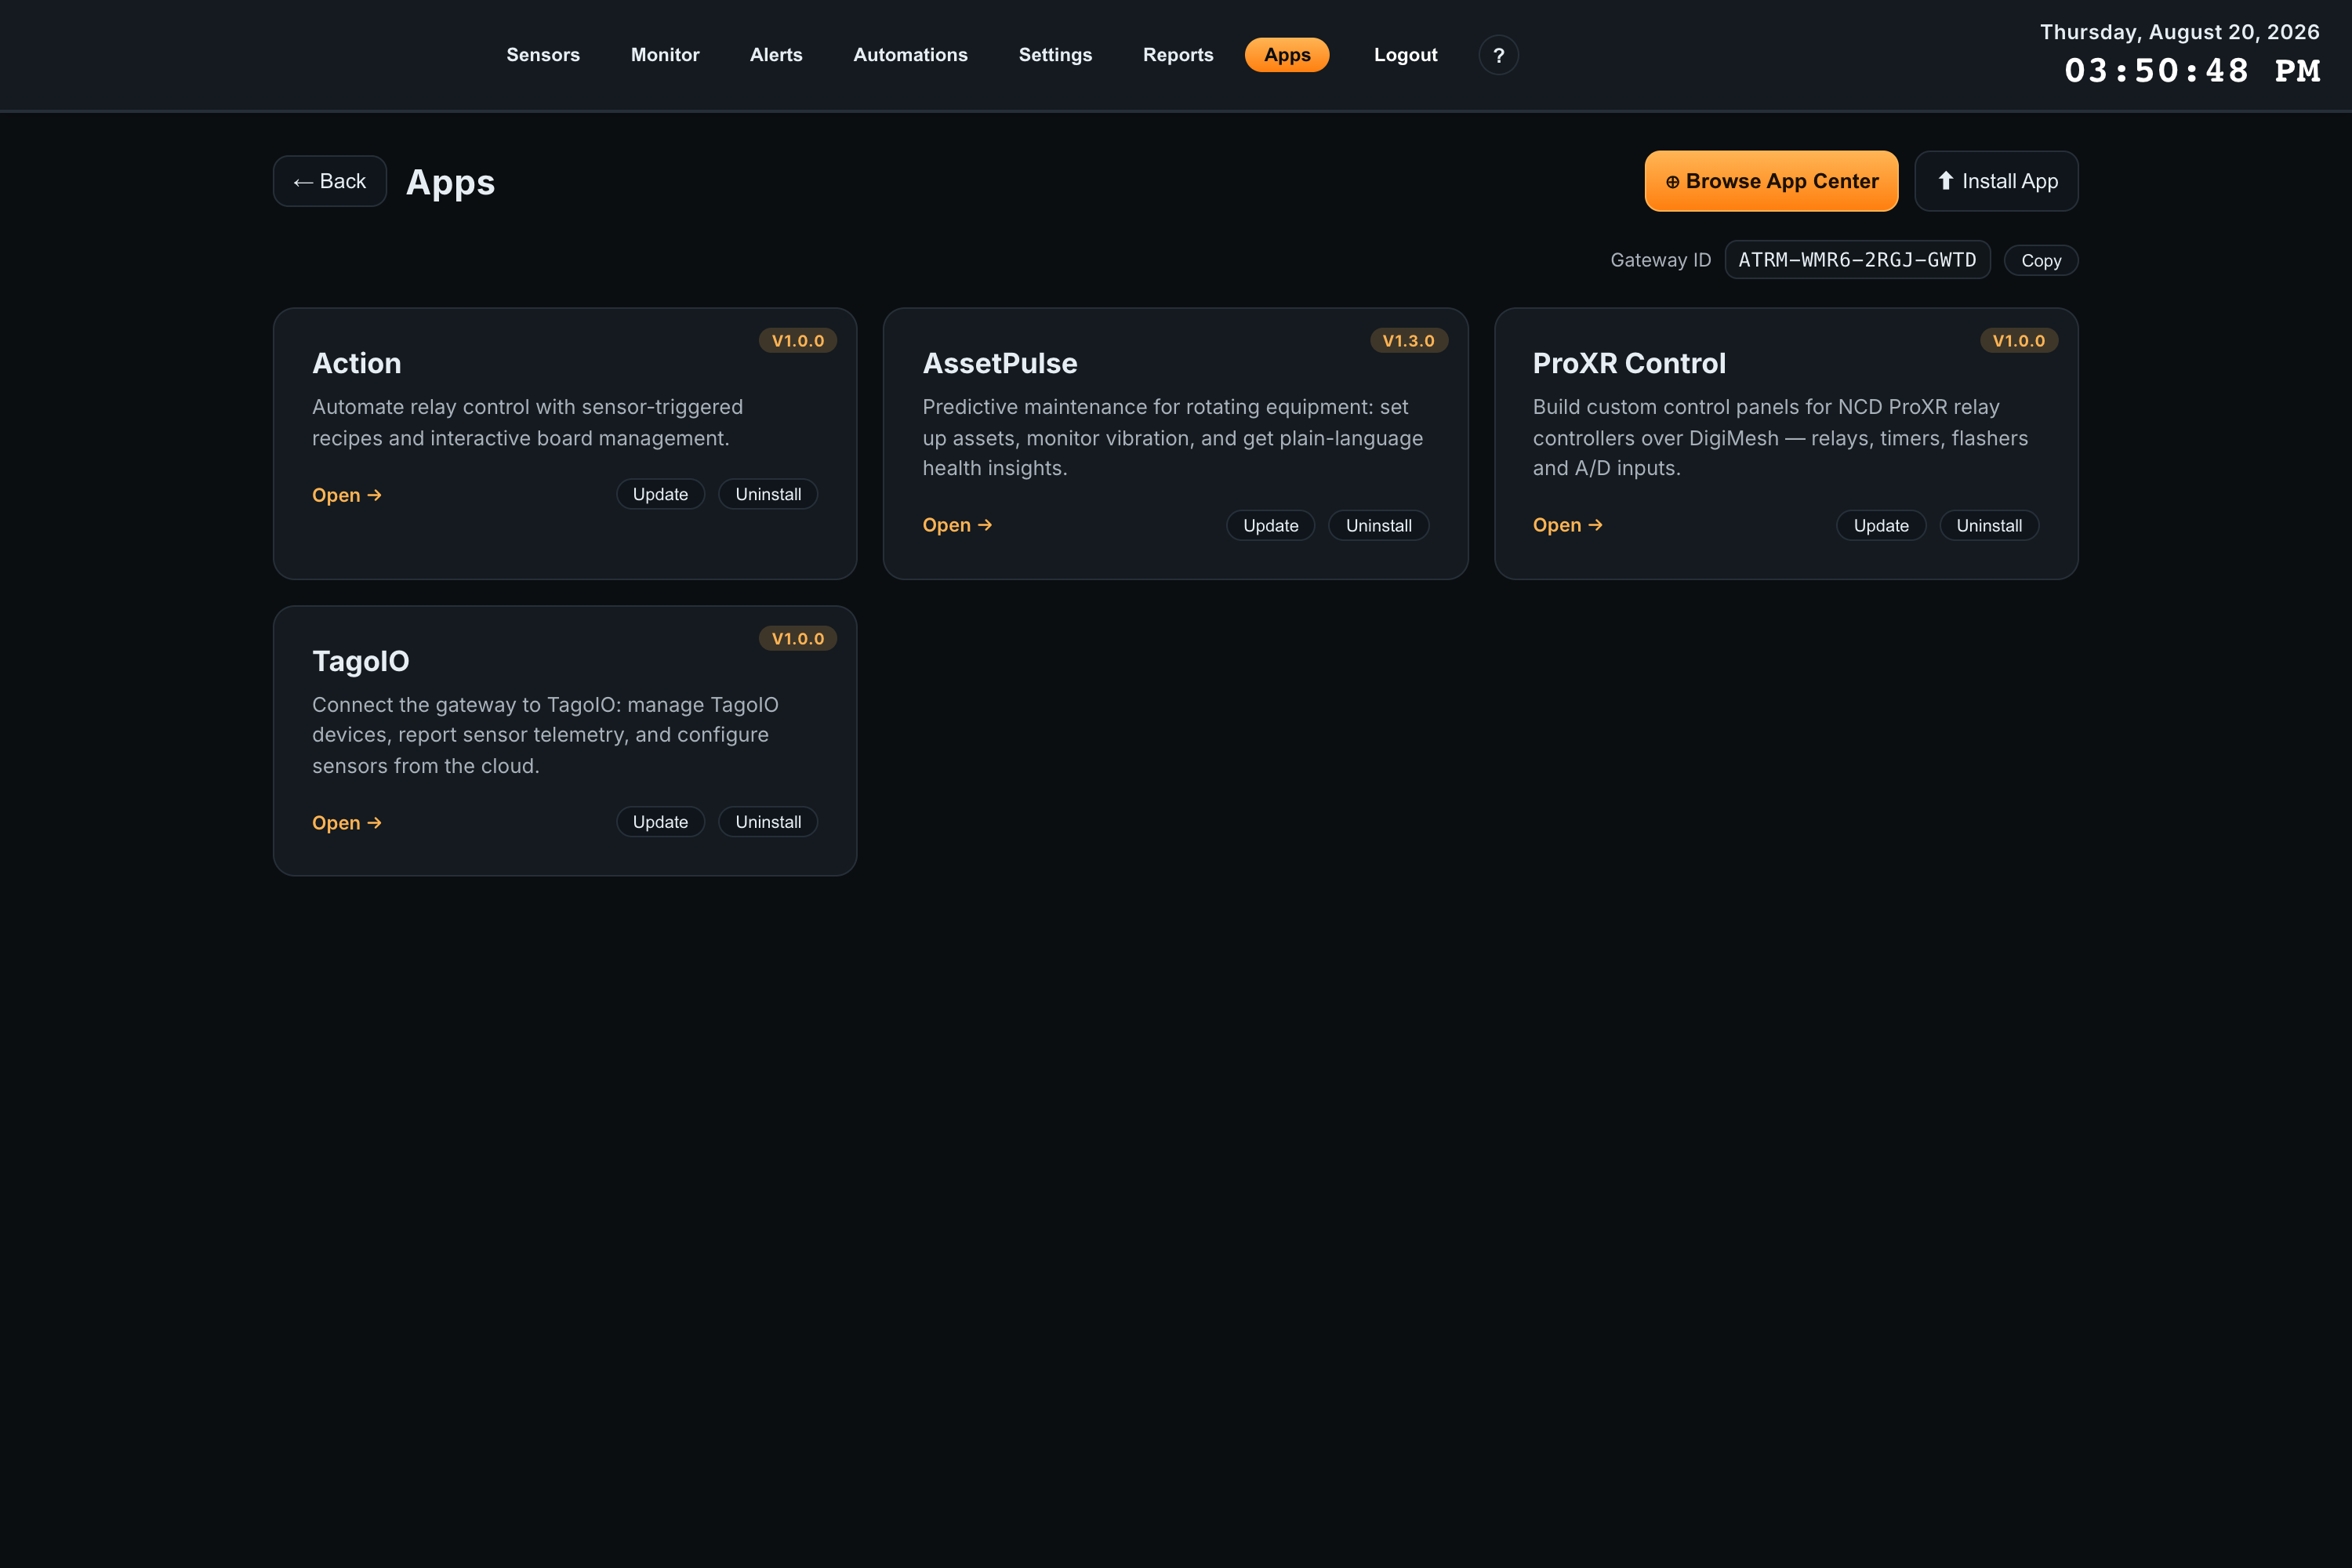Update the Action app
Image resolution: width=2352 pixels, height=1568 pixels.
coord(660,494)
